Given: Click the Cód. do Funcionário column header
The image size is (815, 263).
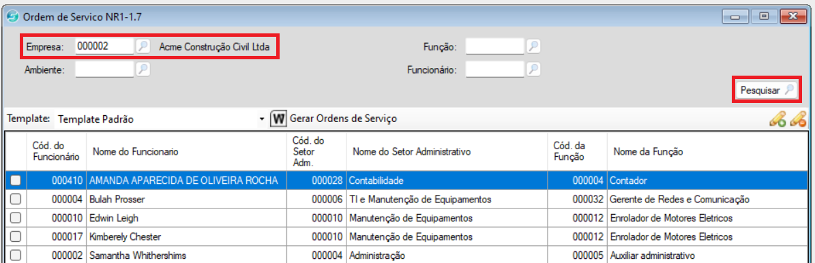Looking at the screenshot, I should tap(56, 152).
